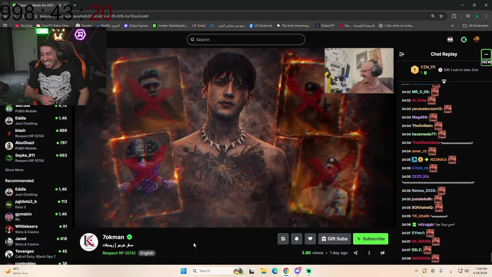Viewport: 492px width, 277px height.
Task: Click the picture-in-picture webcam overlay
Action: [x=359, y=71]
